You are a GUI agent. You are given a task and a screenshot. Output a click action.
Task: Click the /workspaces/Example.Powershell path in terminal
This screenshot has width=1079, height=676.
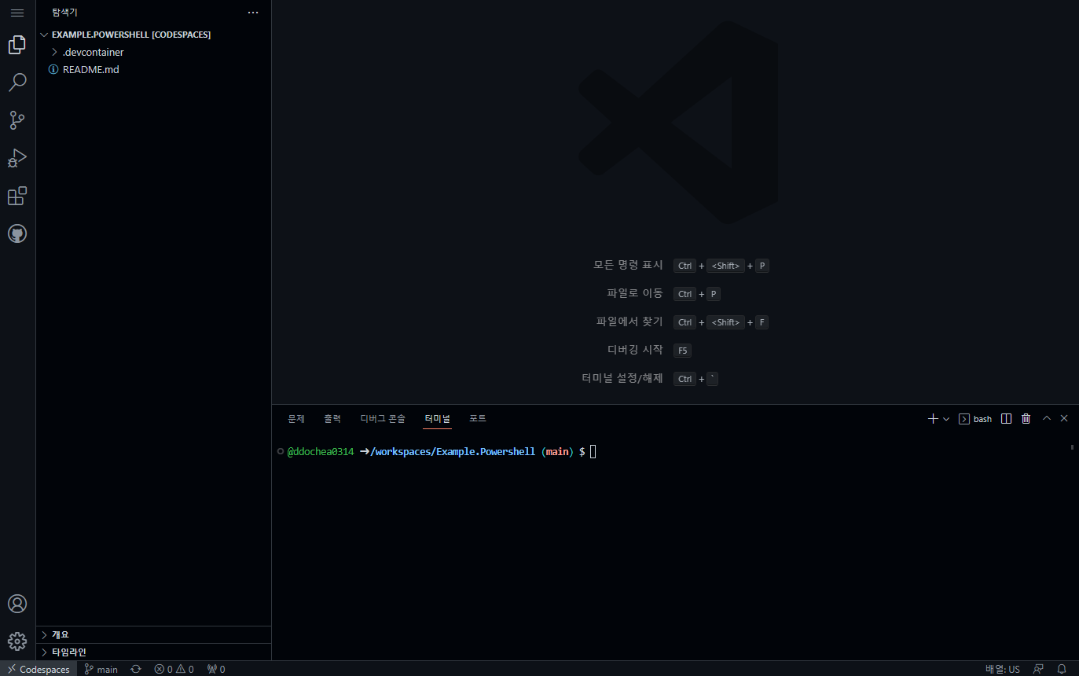pos(452,452)
